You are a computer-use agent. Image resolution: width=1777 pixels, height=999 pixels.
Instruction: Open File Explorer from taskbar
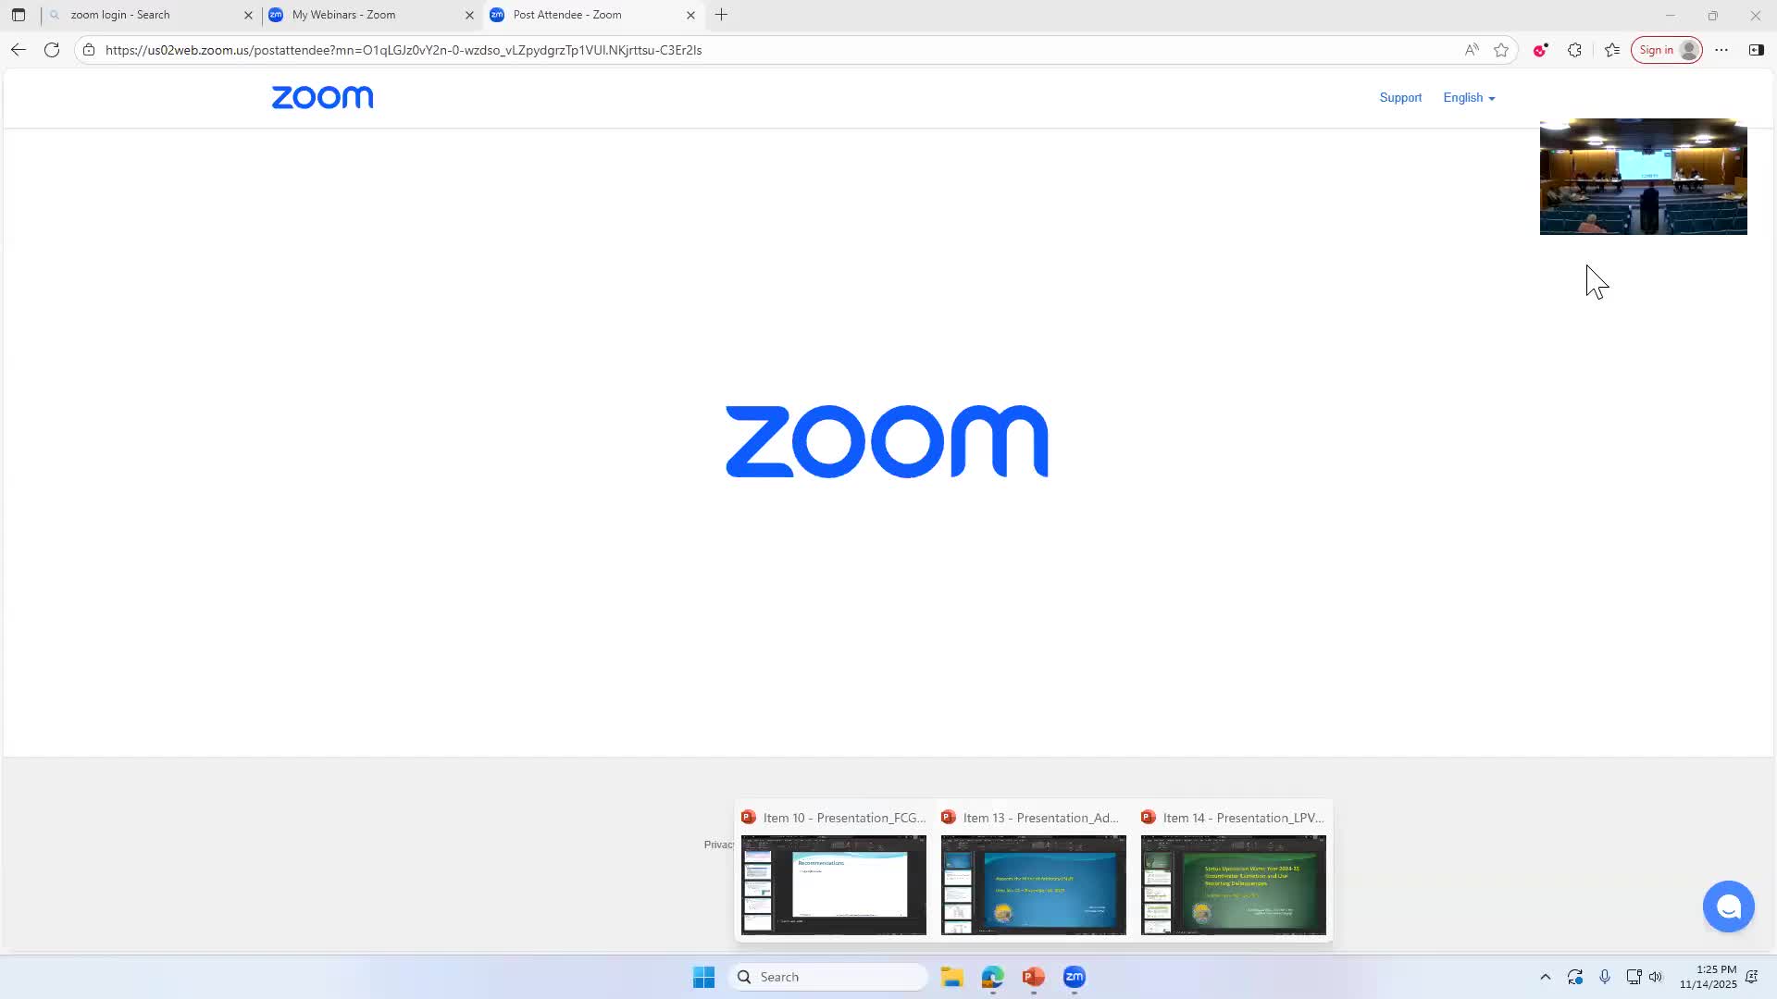click(x=951, y=977)
